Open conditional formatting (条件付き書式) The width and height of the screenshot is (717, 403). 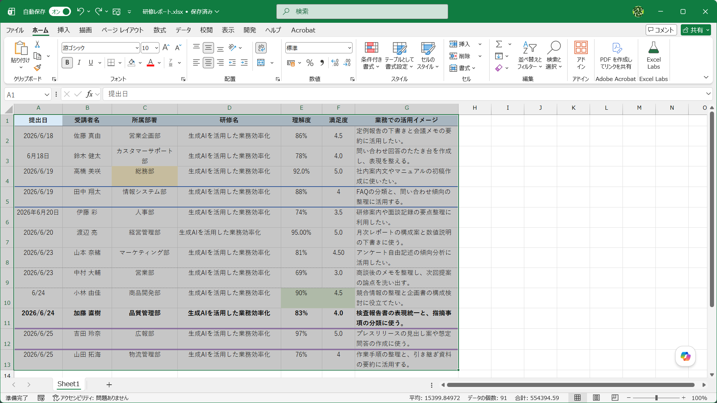(371, 56)
